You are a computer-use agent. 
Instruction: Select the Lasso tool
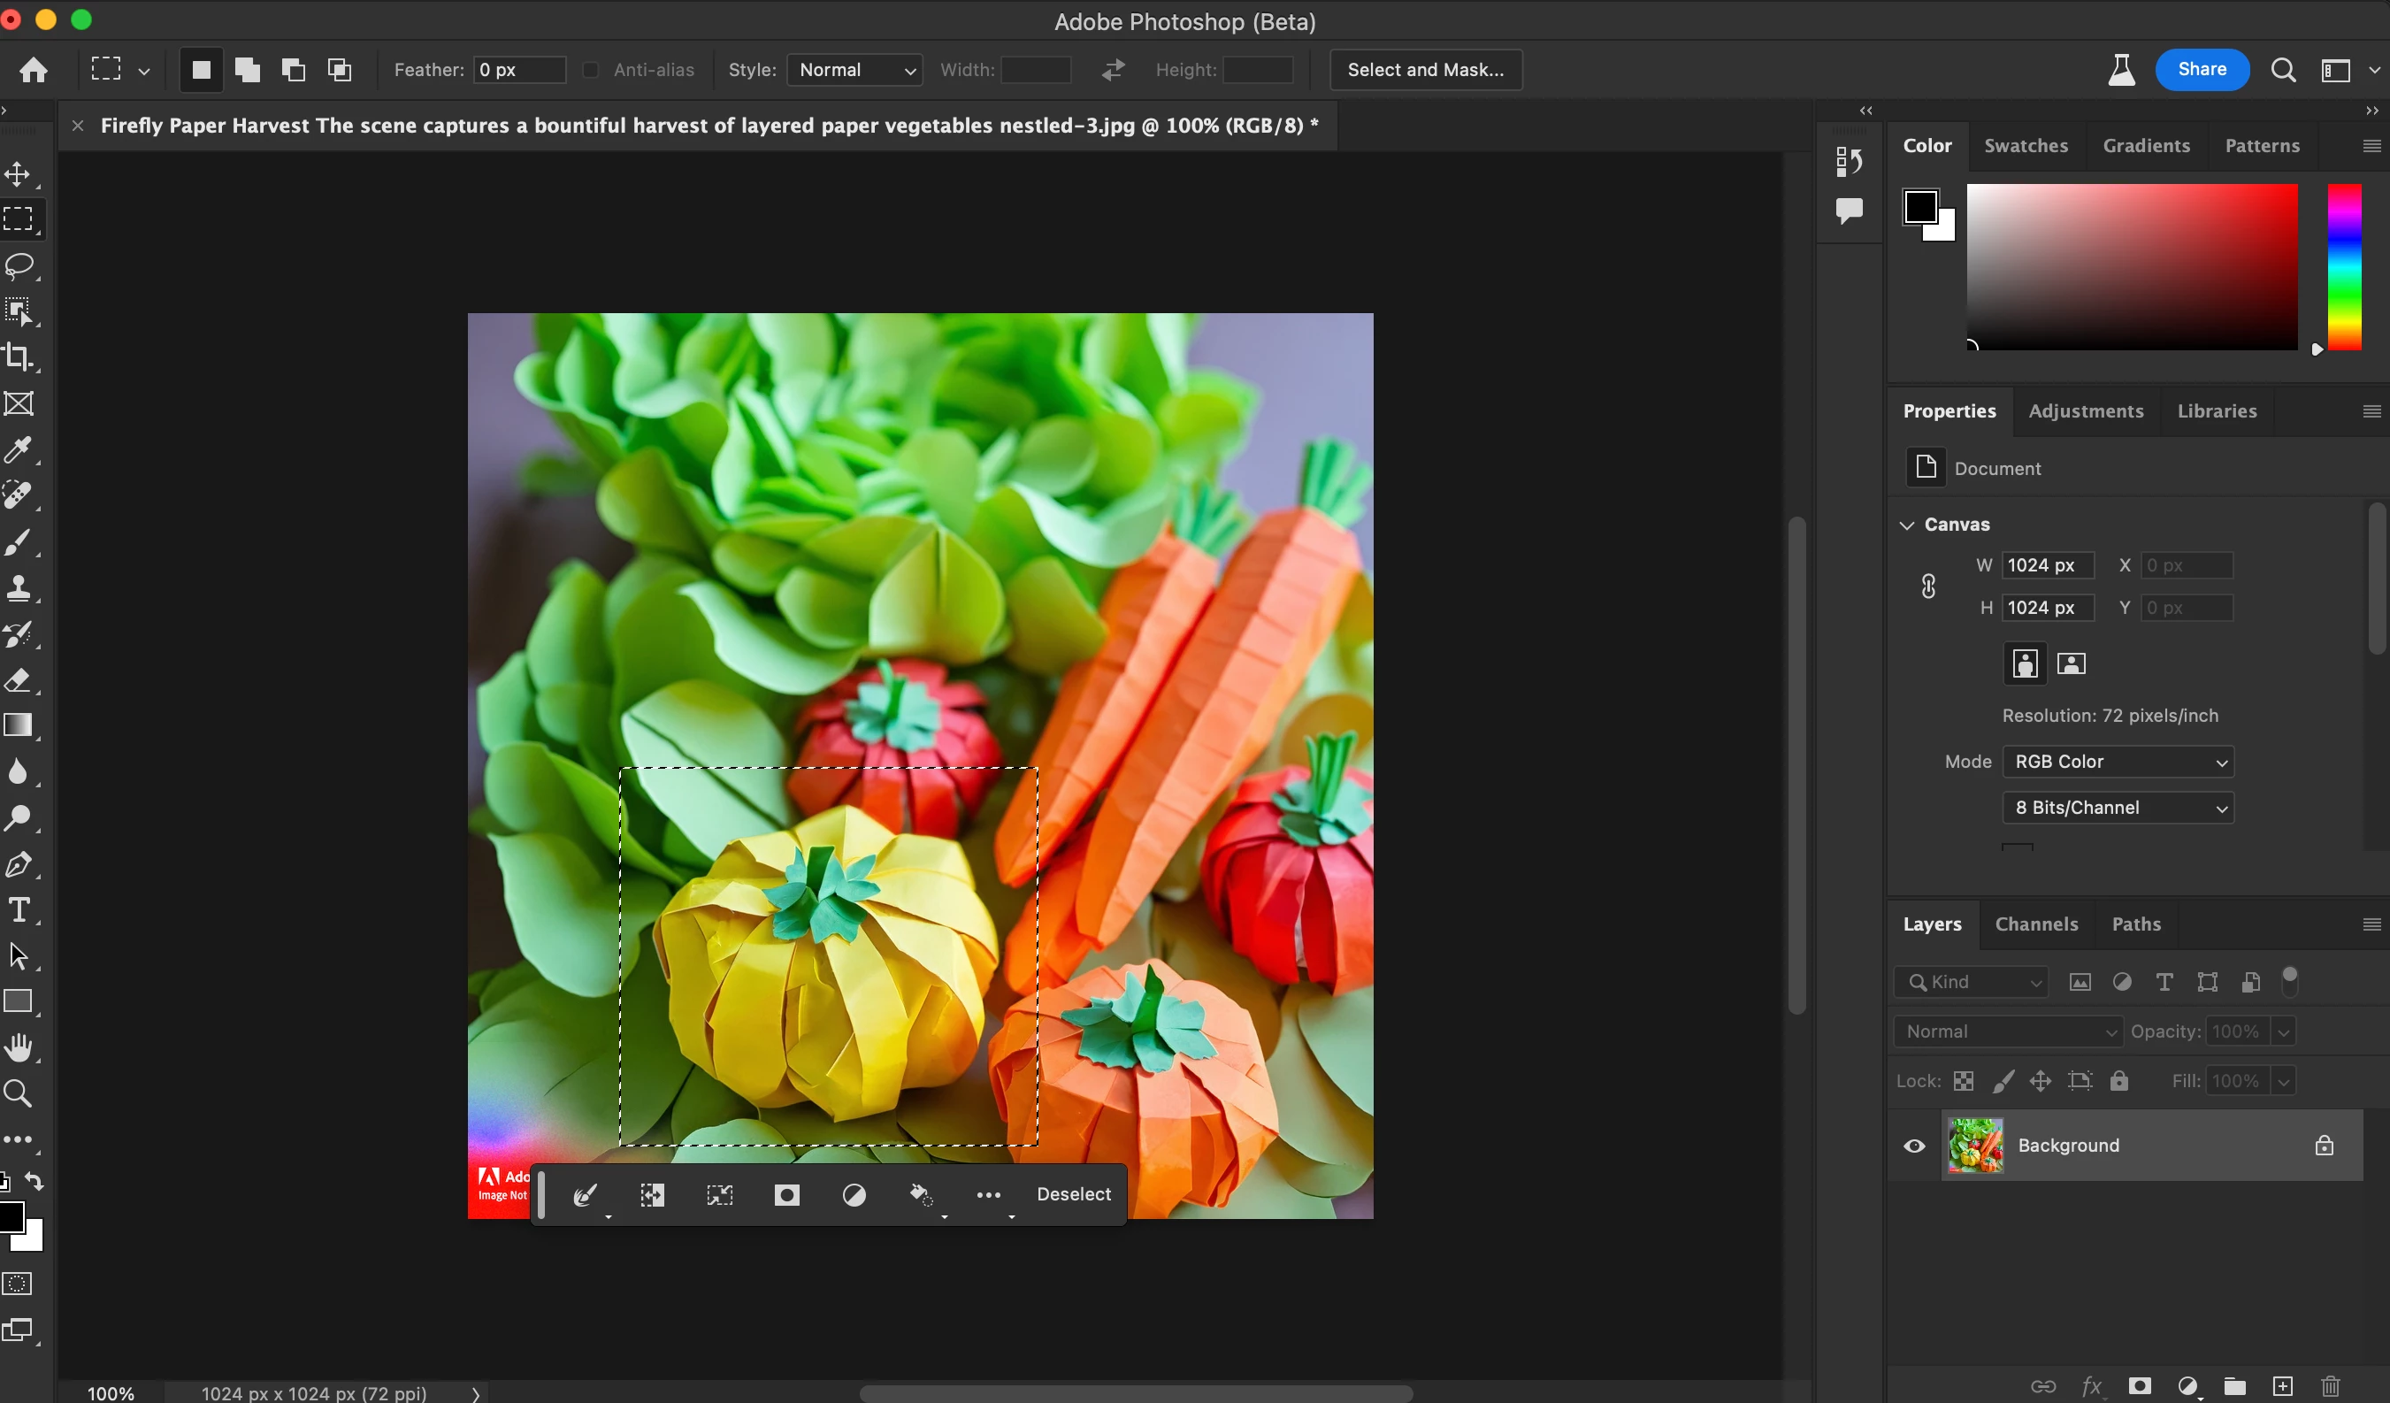pyautogui.click(x=19, y=265)
